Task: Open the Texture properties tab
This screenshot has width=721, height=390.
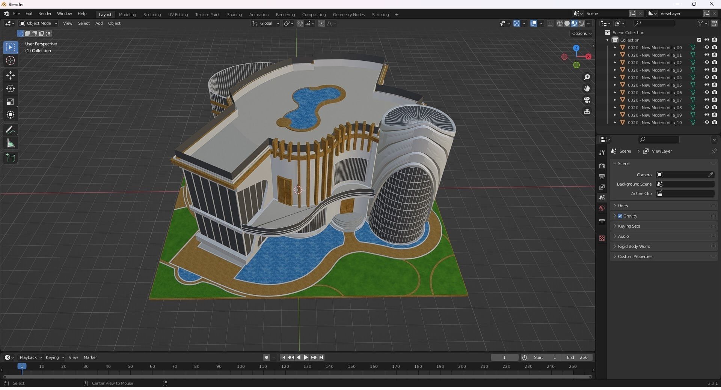Action: click(602, 238)
